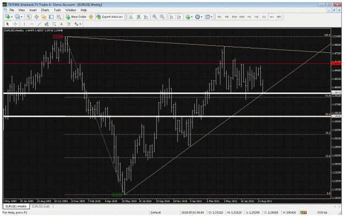Image resolution: width=344 pixels, height=217 pixels.
Task: Select the H1 timeframe button
Action: pos(249,17)
